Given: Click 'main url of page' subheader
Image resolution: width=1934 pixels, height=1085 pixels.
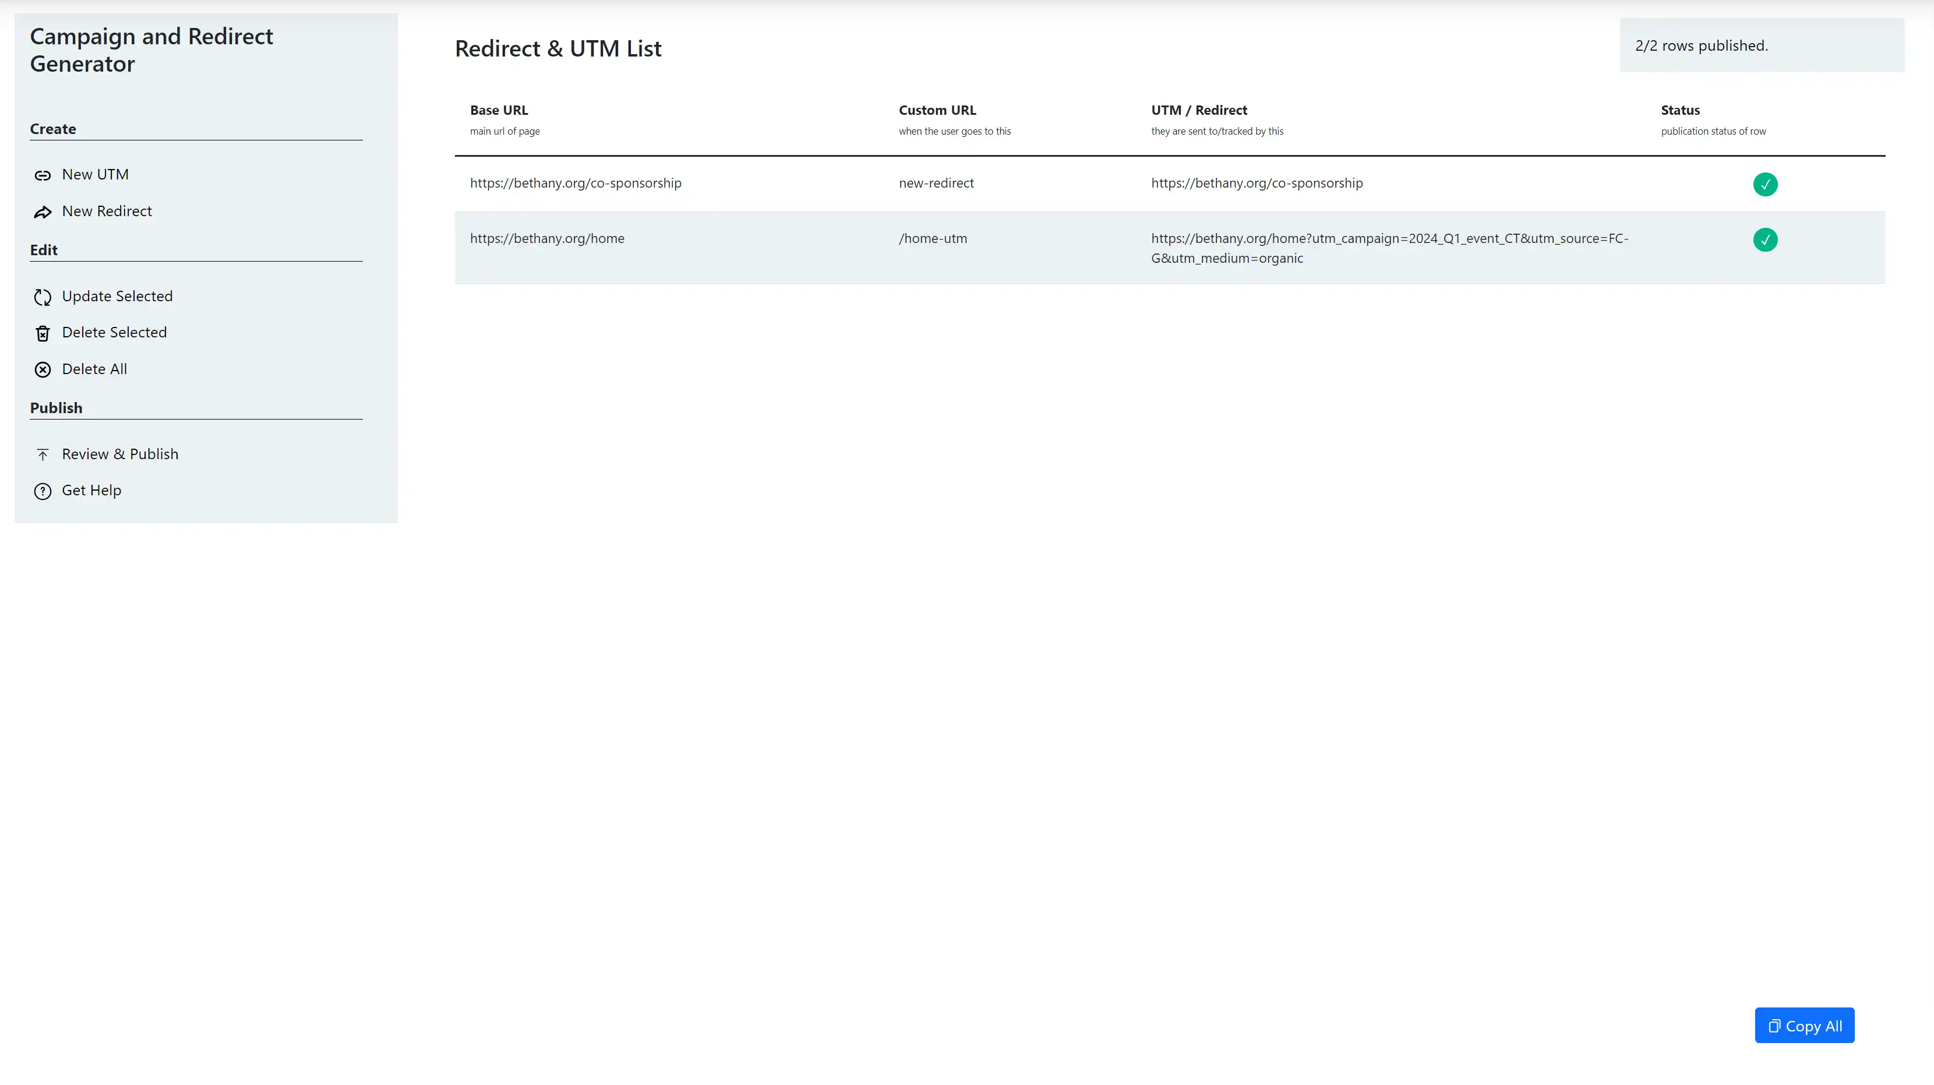Looking at the screenshot, I should tap(504, 132).
